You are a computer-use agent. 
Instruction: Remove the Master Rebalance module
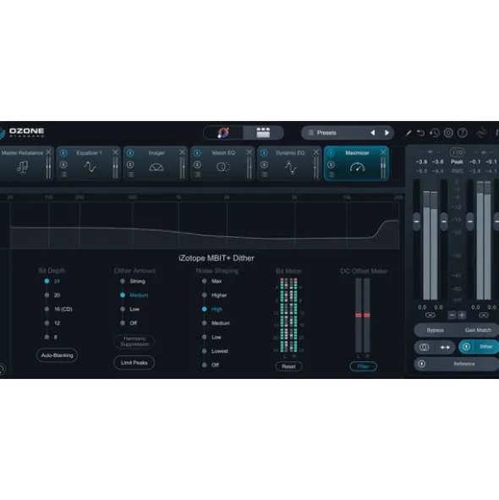[x=48, y=152]
